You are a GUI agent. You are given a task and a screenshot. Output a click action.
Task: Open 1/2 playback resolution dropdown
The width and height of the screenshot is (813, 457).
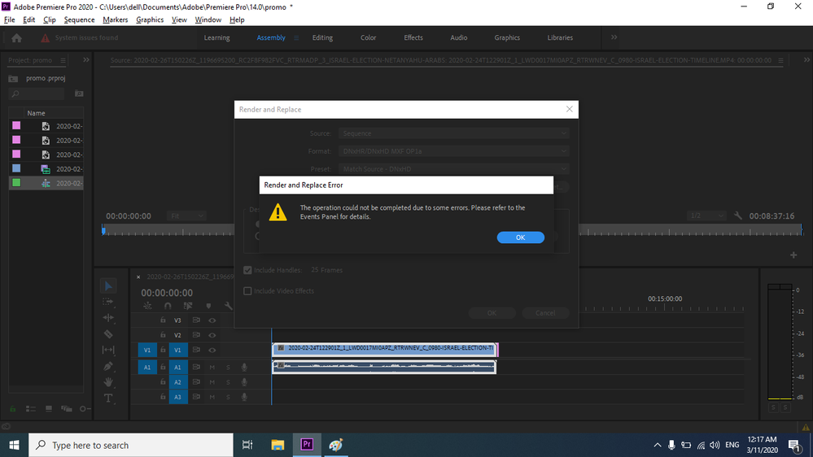tap(706, 215)
